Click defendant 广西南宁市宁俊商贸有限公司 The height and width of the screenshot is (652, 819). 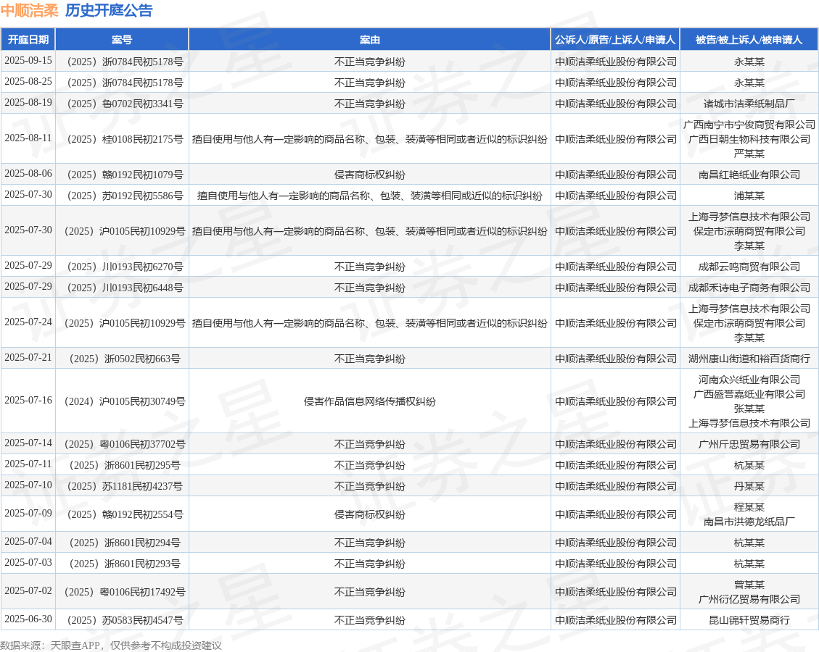point(749,125)
